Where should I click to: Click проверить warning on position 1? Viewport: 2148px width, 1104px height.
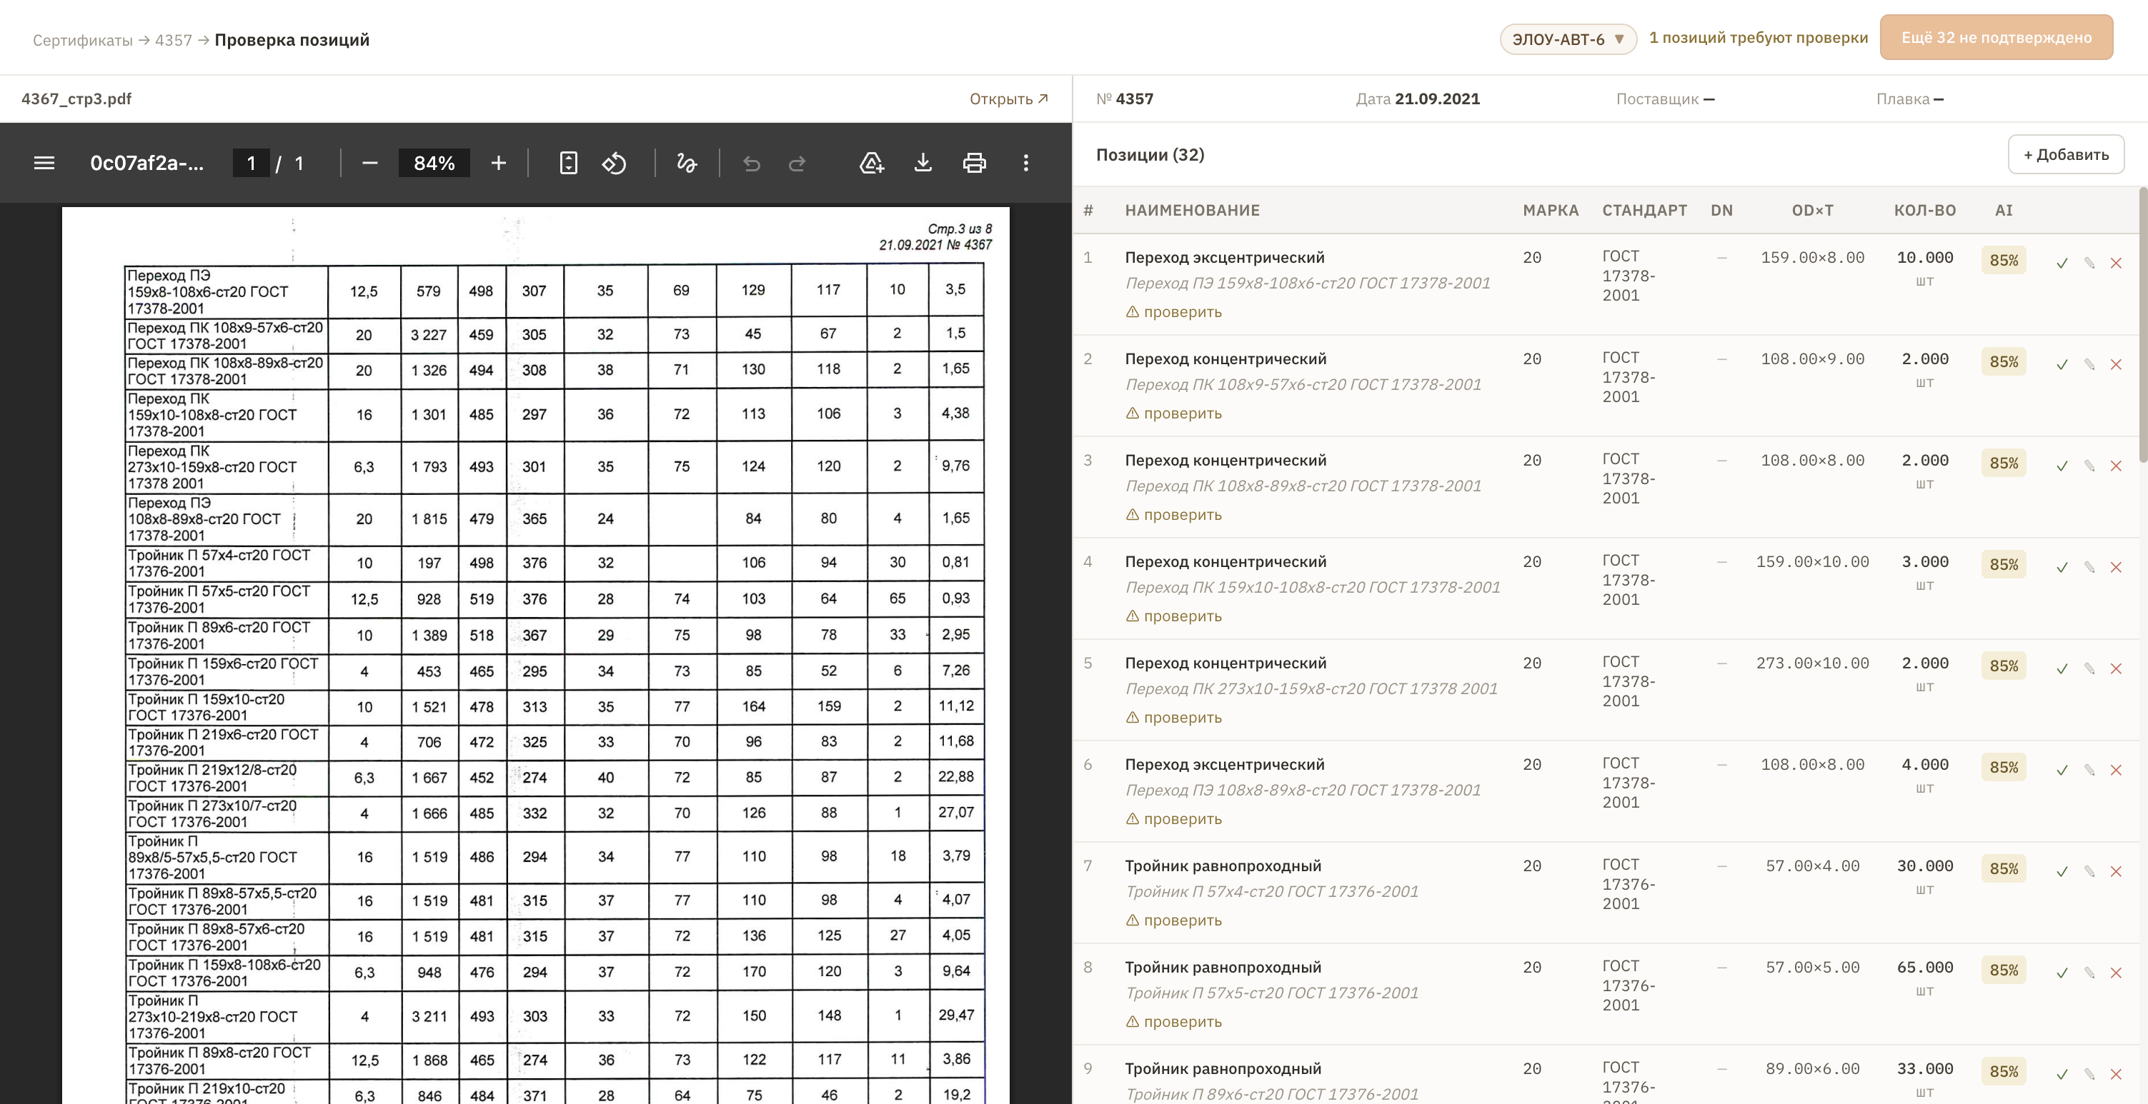tap(1174, 311)
